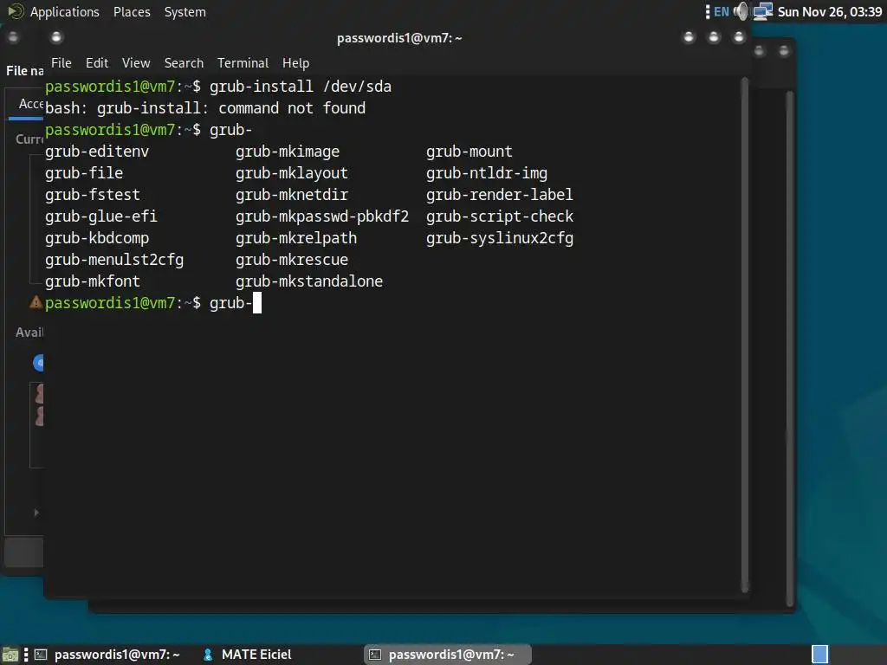Open the terminal's File menu
This screenshot has height=665, width=887.
click(x=62, y=62)
